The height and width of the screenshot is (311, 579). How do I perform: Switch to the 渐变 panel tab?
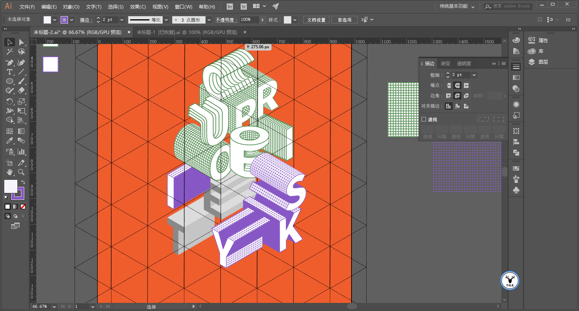coord(445,64)
